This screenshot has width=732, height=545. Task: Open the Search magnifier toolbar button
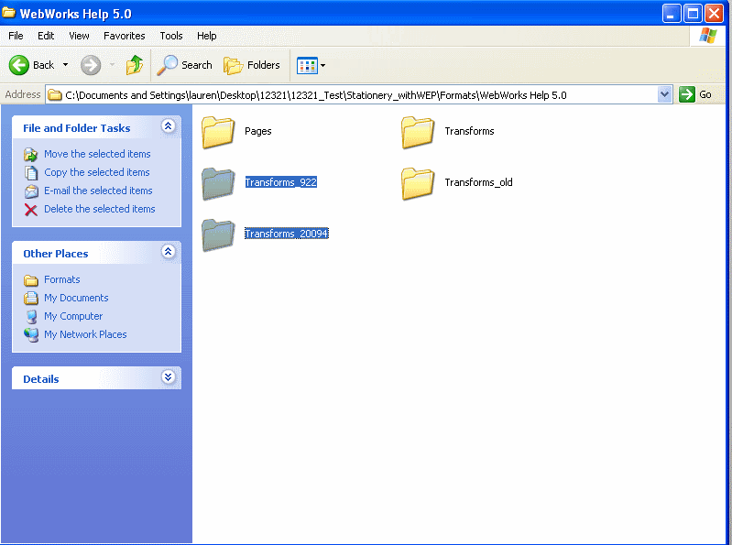pyautogui.click(x=168, y=65)
